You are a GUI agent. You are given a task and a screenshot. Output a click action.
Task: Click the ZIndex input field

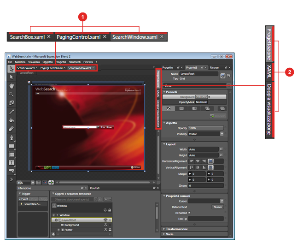point(206,185)
